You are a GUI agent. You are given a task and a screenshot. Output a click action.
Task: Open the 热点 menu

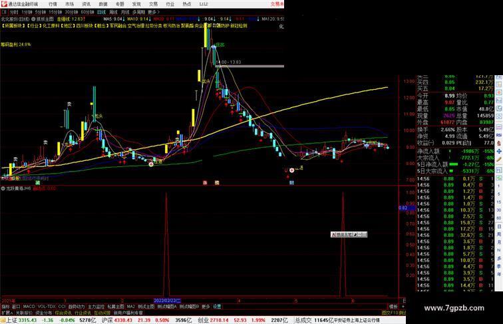187,4
